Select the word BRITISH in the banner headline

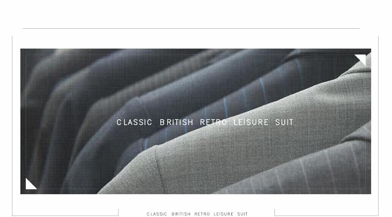click(x=176, y=122)
